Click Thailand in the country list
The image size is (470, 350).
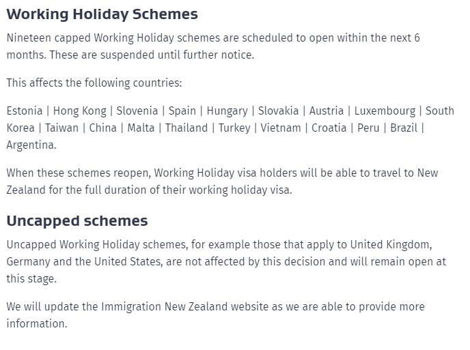coord(186,128)
